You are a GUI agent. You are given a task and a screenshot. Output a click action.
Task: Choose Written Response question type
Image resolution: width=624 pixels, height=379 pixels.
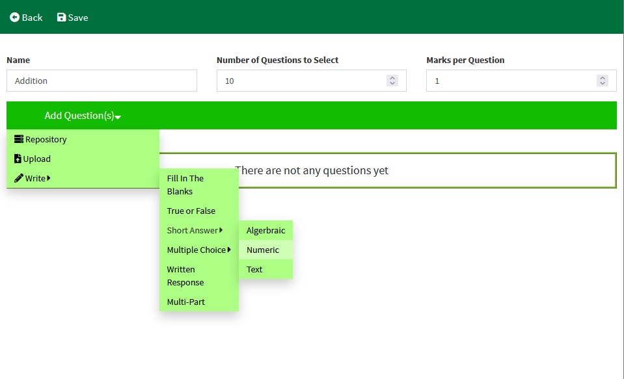tap(185, 276)
